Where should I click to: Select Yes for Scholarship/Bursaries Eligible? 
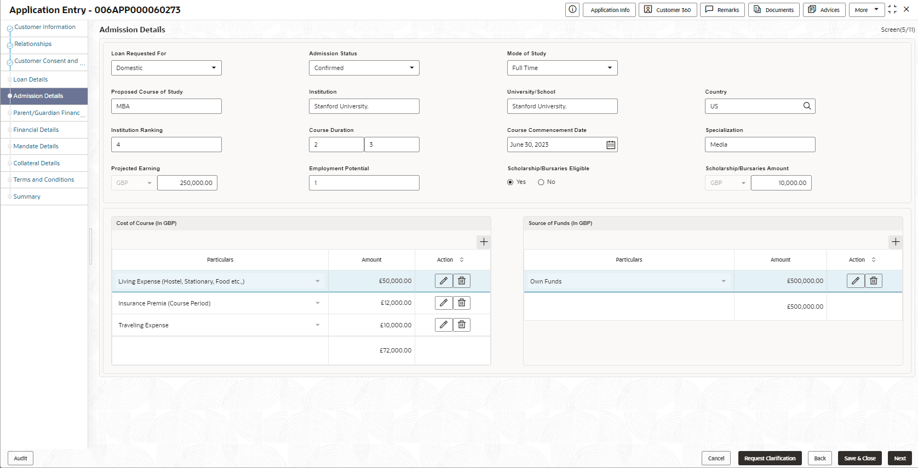(x=510, y=182)
